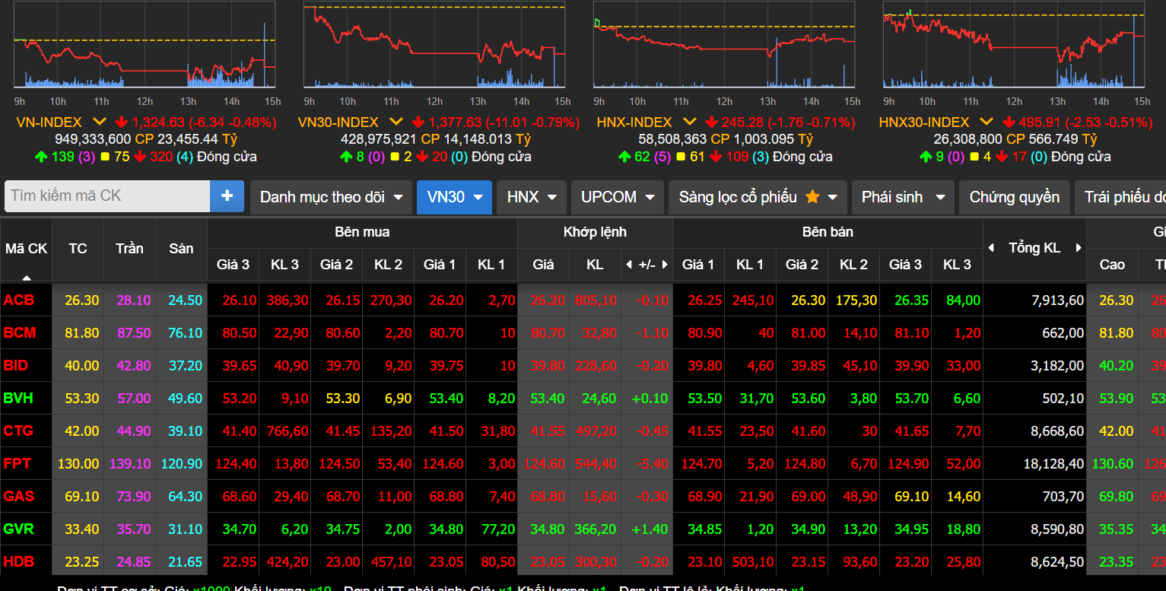Select the BID stock symbol
Image resolution: width=1166 pixels, height=591 pixels.
coord(15,366)
